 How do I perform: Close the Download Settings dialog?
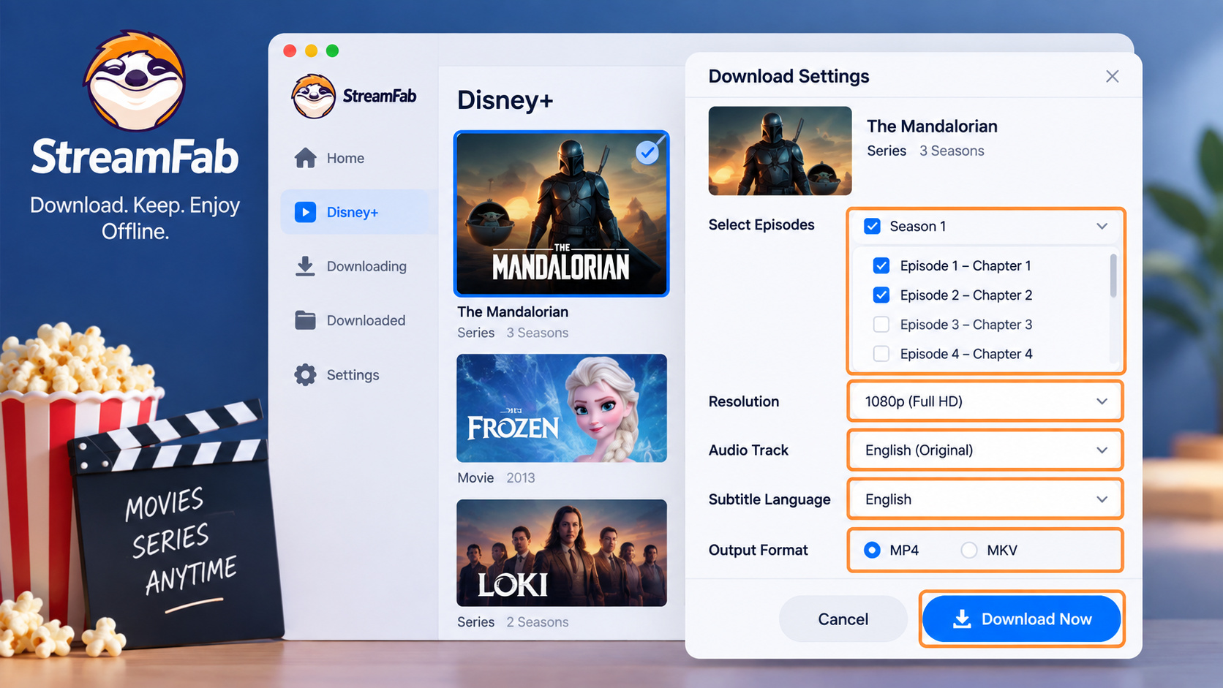tap(1113, 76)
